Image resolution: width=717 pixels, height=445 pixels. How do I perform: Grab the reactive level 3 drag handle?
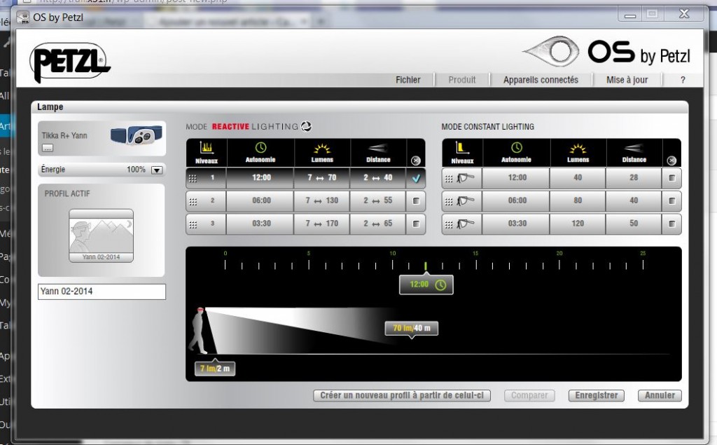click(x=193, y=224)
